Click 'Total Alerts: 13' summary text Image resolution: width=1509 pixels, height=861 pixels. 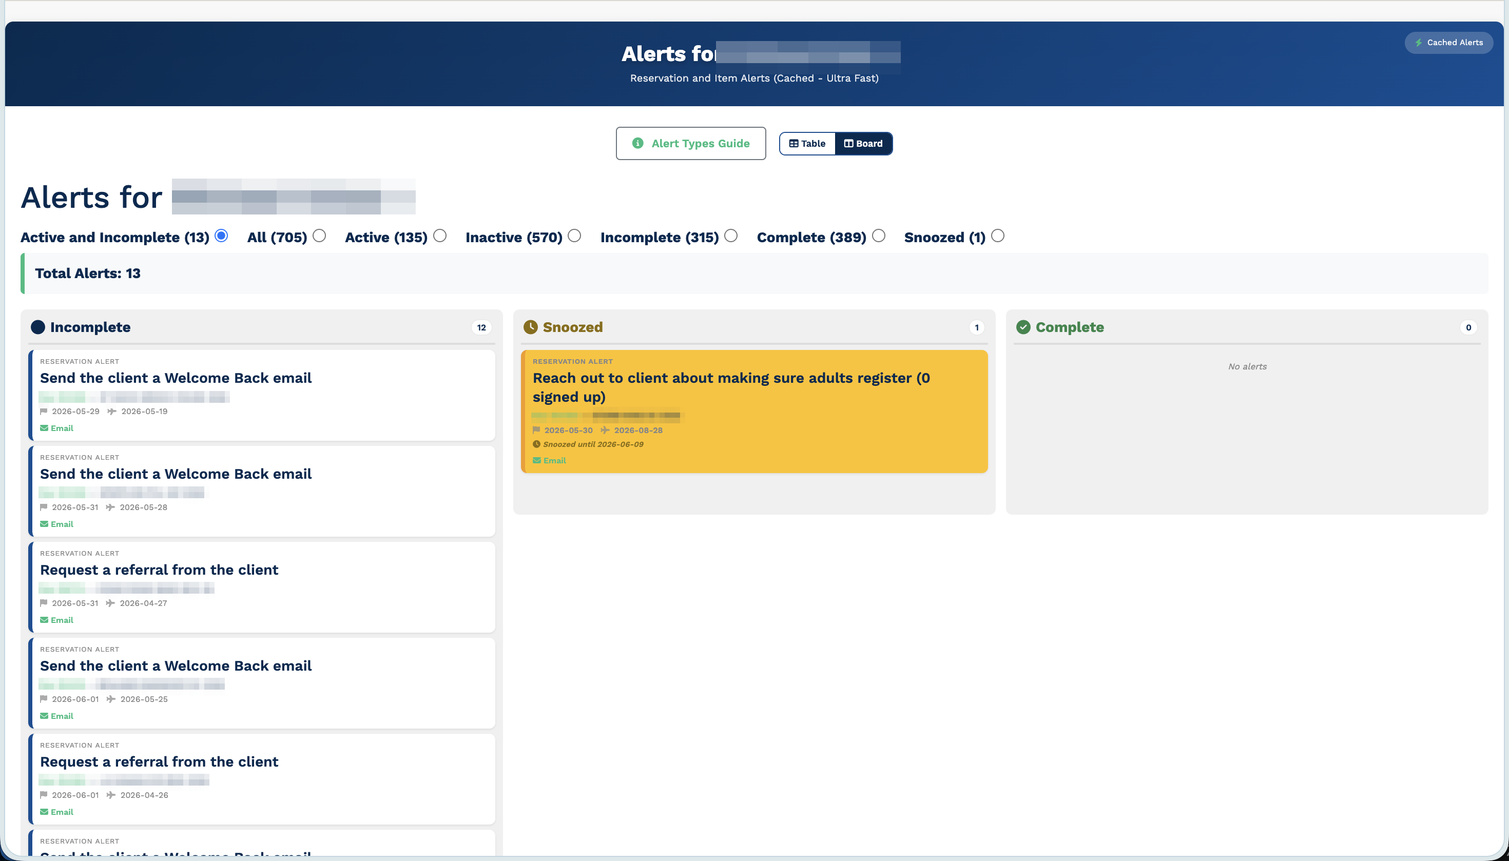coord(88,273)
